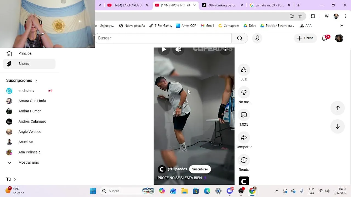Open T-Rex Game bookmark
This screenshot has height=197, width=351.
[160, 26]
